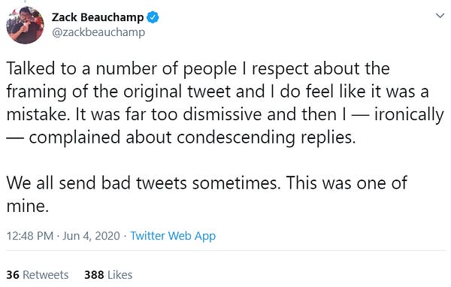Image resolution: width=451 pixels, height=287 pixels.
Task: Click the number 36 beside Retweets
Action: 13,275
